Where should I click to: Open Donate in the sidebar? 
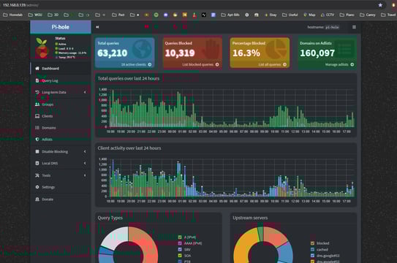[61, 199]
